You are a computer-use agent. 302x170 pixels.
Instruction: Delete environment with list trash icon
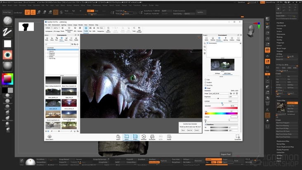(x=205, y=53)
